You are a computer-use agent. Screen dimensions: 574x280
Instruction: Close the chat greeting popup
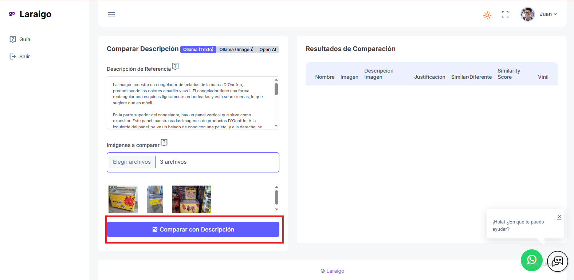(x=559, y=217)
